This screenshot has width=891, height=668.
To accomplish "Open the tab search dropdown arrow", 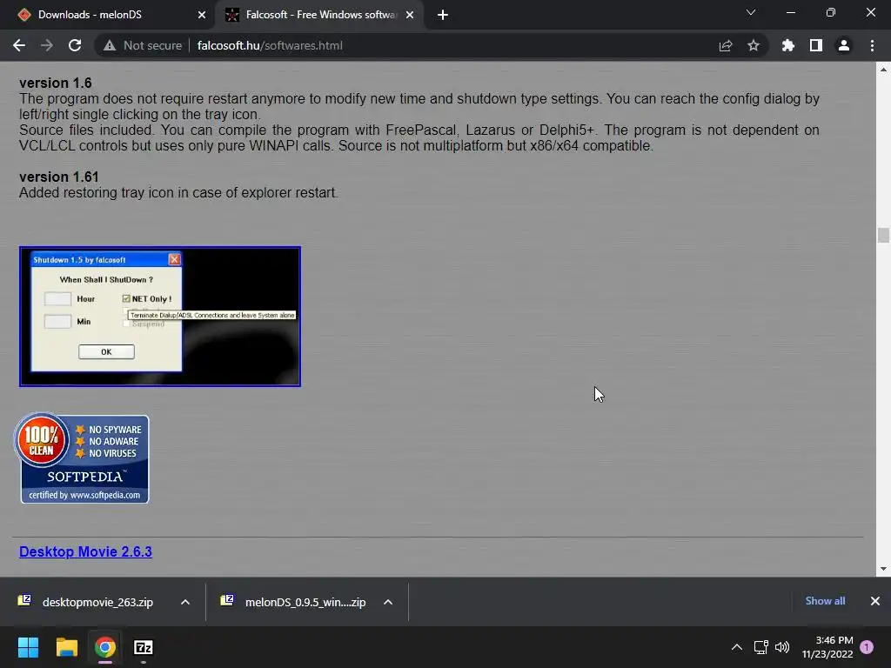I will 751,12.
